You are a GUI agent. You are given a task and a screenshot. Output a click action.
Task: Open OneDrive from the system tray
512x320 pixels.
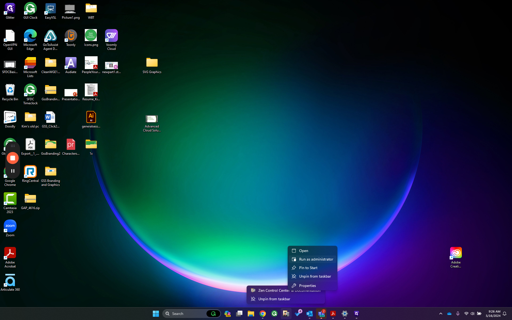(449, 314)
